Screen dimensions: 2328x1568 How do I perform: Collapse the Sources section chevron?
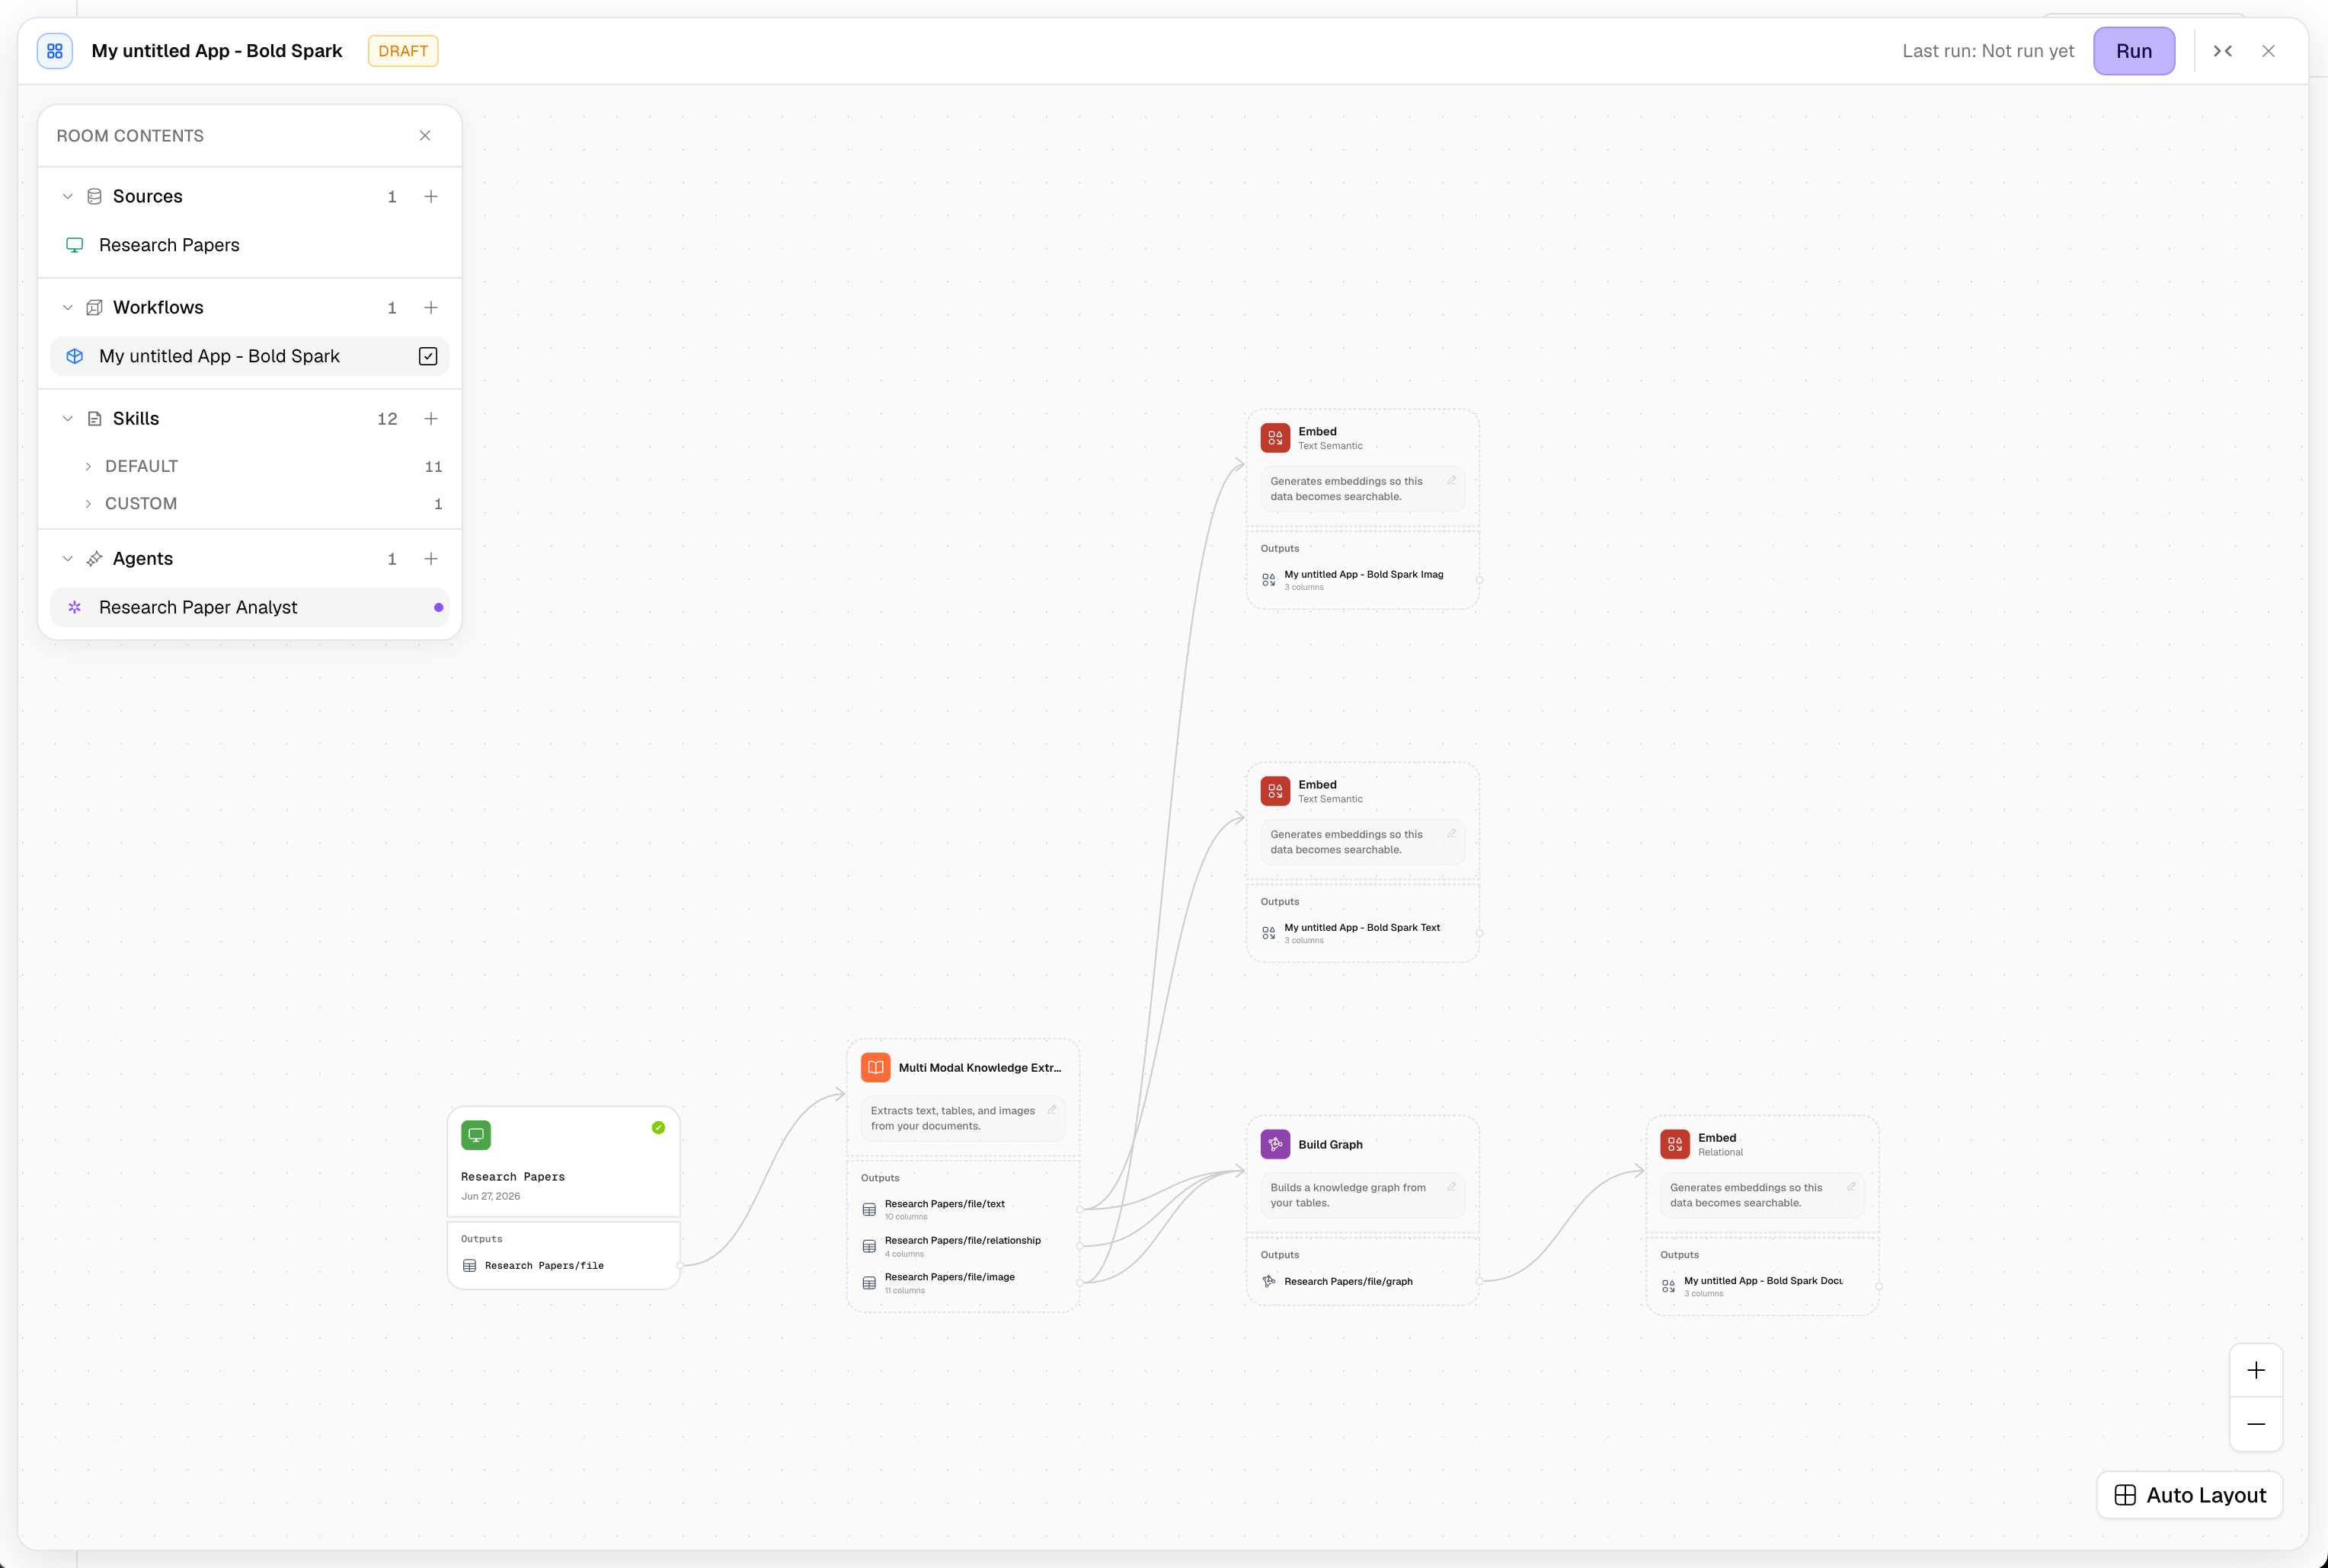click(x=68, y=197)
